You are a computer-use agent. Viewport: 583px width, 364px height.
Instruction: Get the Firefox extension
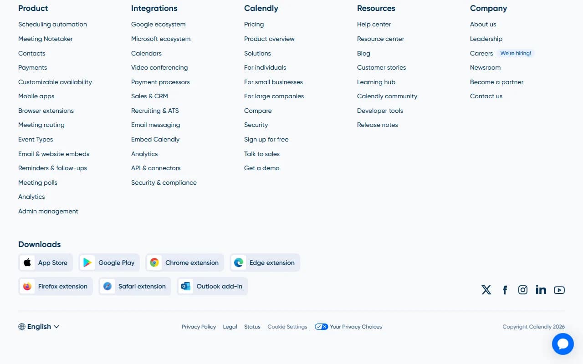[x=56, y=286]
